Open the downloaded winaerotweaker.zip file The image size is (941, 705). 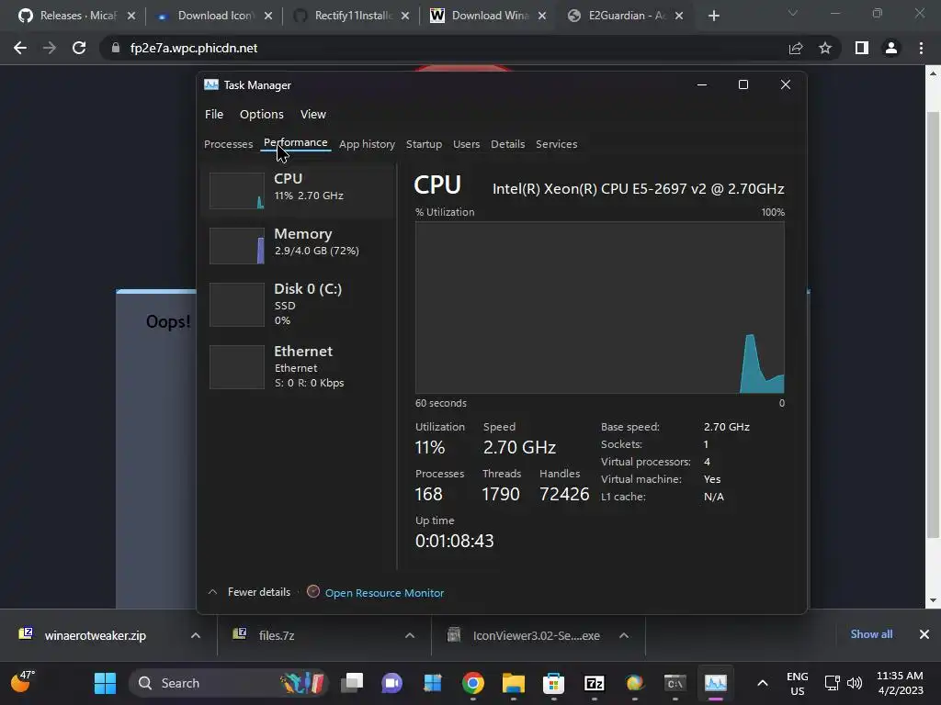point(95,635)
